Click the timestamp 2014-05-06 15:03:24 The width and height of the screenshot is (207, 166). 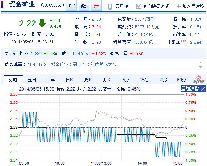tap(32, 42)
